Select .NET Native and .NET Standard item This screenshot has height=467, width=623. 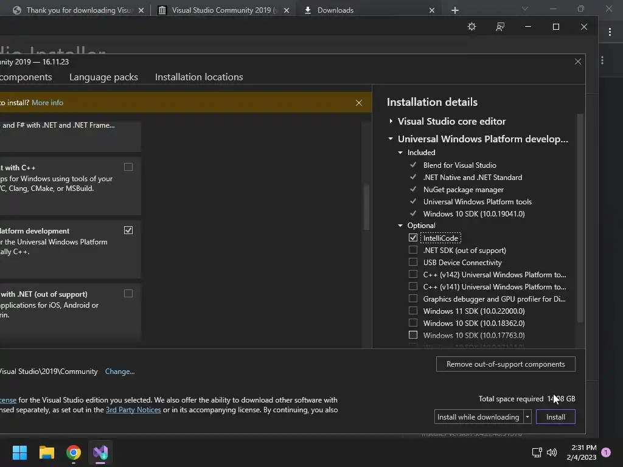(472, 178)
